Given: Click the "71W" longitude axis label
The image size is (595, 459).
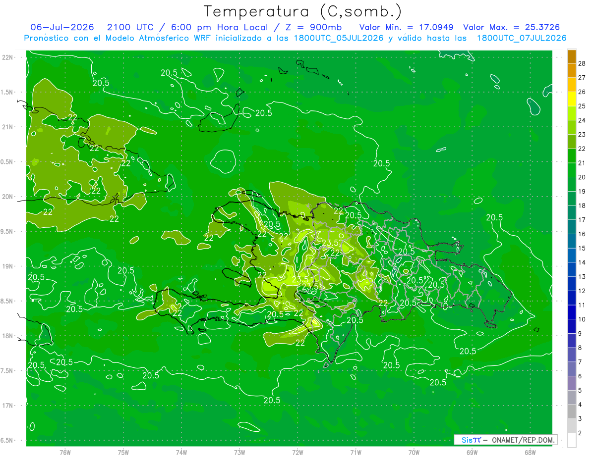Looking at the screenshot, I should [x=356, y=452].
